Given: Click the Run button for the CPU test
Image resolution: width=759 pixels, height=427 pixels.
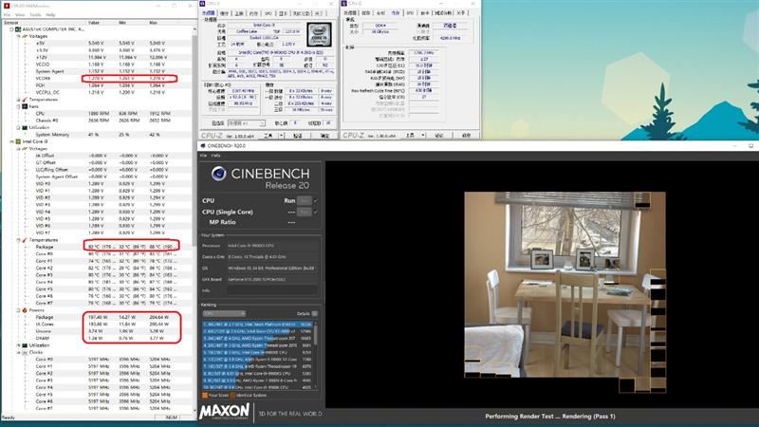Looking at the screenshot, I should click(x=305, y=200).
